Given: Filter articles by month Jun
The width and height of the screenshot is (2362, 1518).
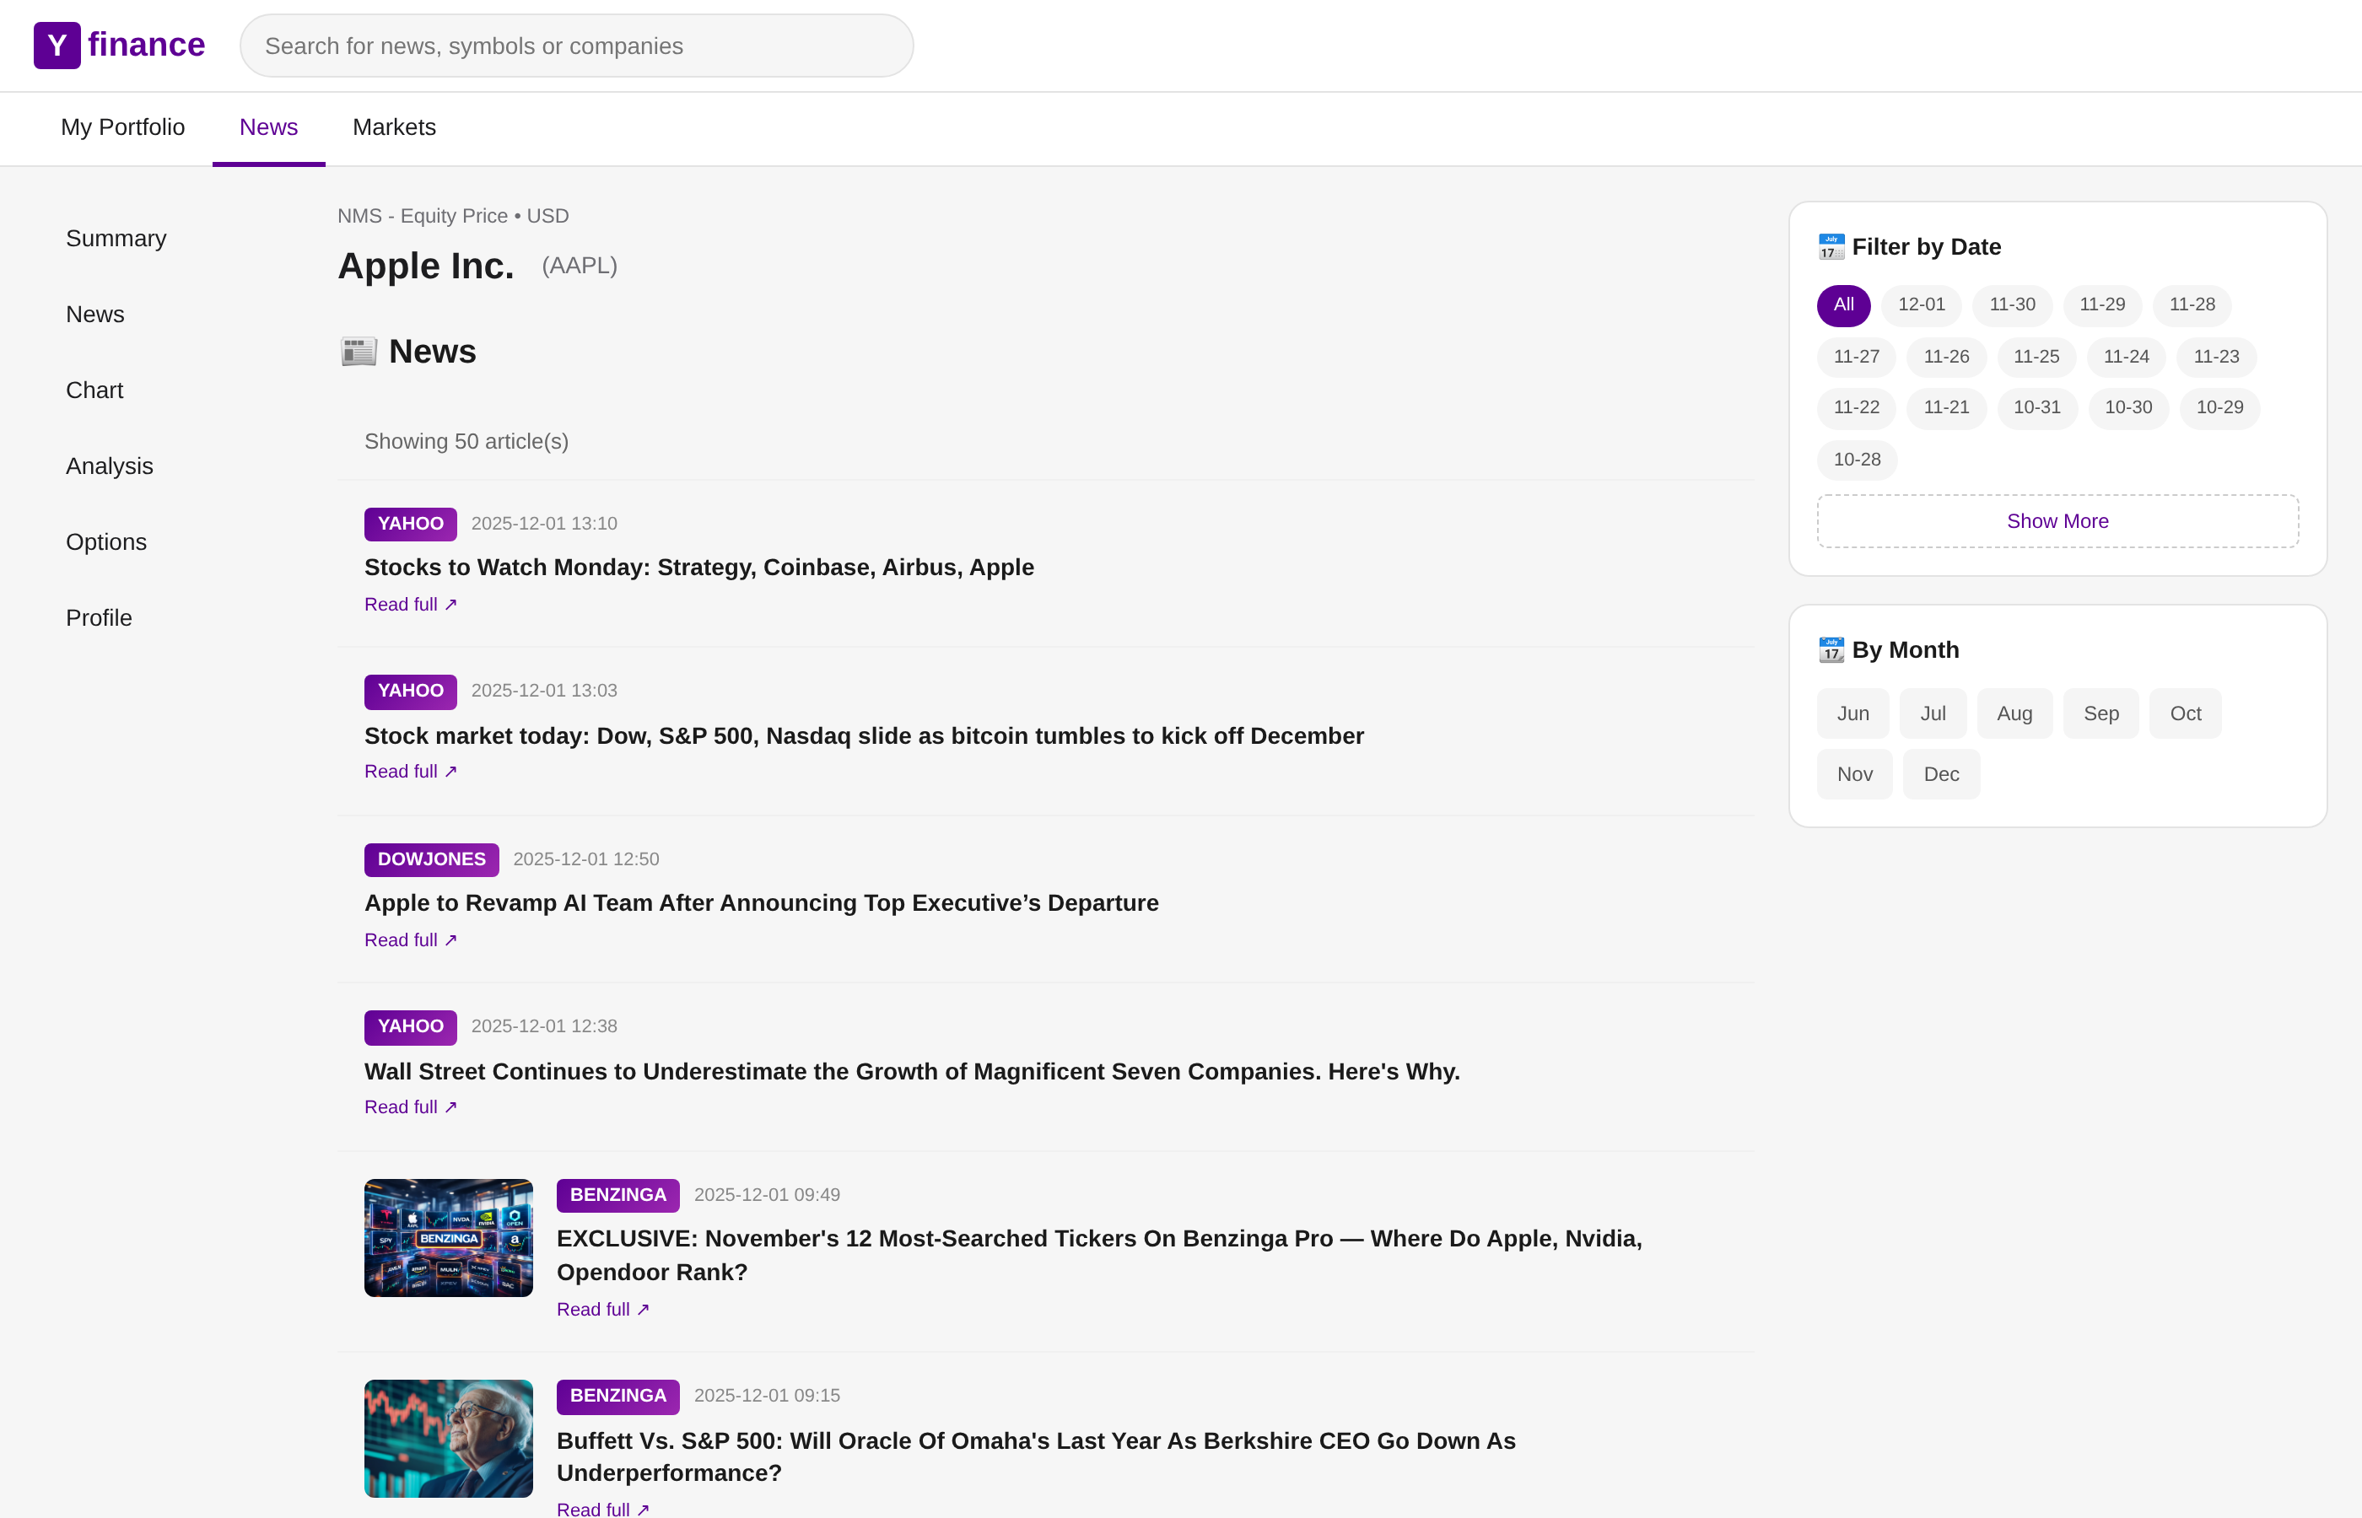Looking at the screenshot, I should pyautogui.click(x=1852, y=713).
